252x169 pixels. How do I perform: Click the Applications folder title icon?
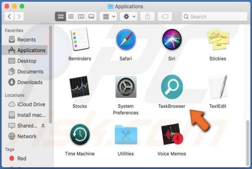[x=110, y=6]
